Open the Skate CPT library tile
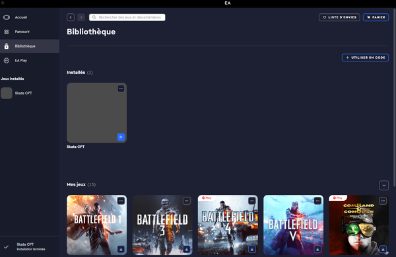The image size is (396, 257). pos(97,113)
